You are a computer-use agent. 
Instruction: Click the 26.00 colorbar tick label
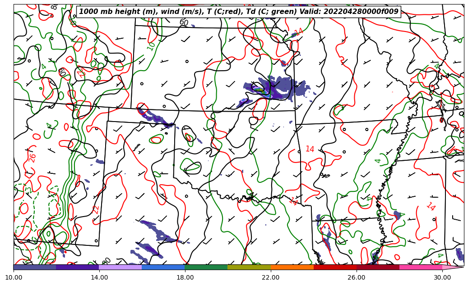tap(357, 277)
